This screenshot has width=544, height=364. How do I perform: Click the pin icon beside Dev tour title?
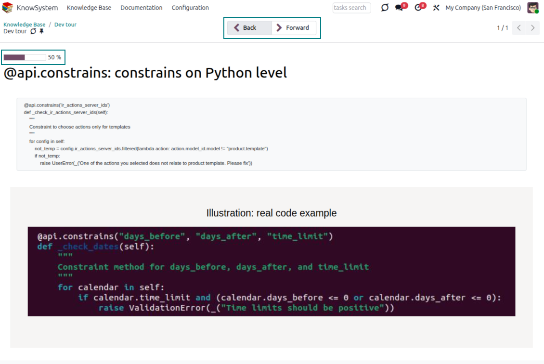[41, 31]
